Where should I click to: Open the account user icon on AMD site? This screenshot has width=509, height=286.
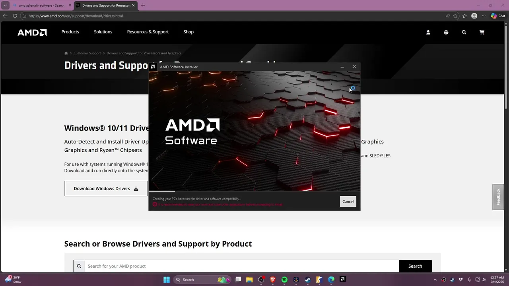pos(428,32)
